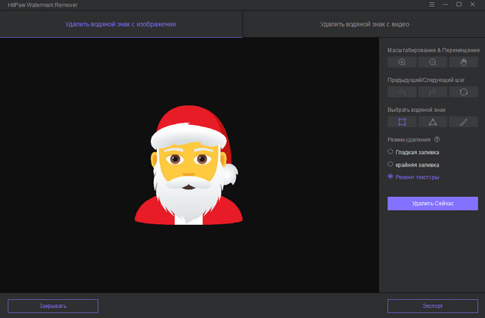Select the Ремонт текстуры radio option

tap(390, 176)
